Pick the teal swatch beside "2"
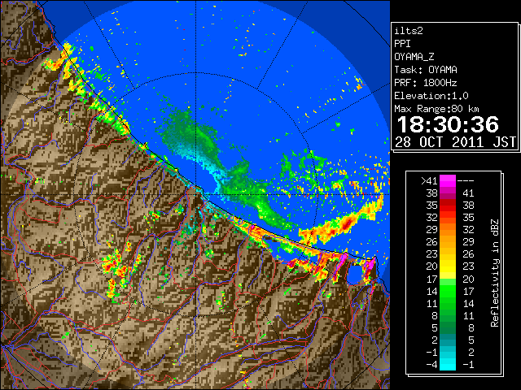Image resolution: width=521 pixels, height=390 pixels. [x=448, y=340]
